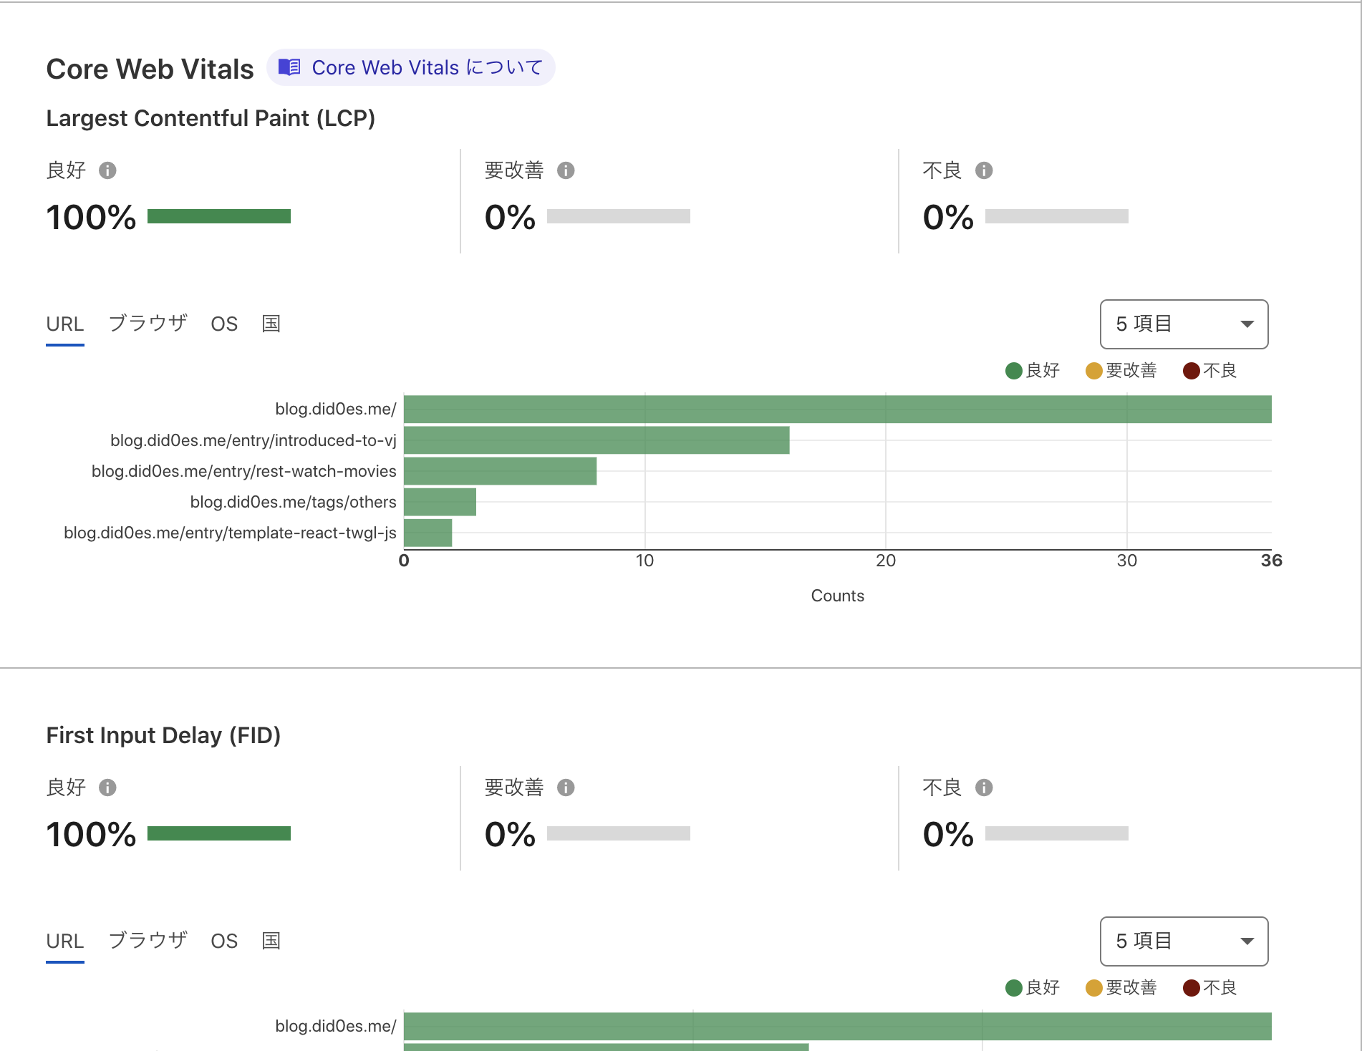Toggle the 良好 legend entry on FID chart
The image size is (1362, 1051).
(1033, 987)
